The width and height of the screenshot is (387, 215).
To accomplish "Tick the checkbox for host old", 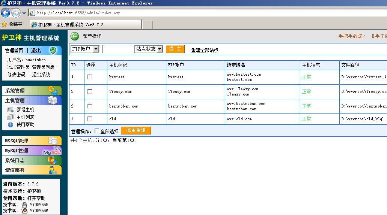I will pos(90,119).
